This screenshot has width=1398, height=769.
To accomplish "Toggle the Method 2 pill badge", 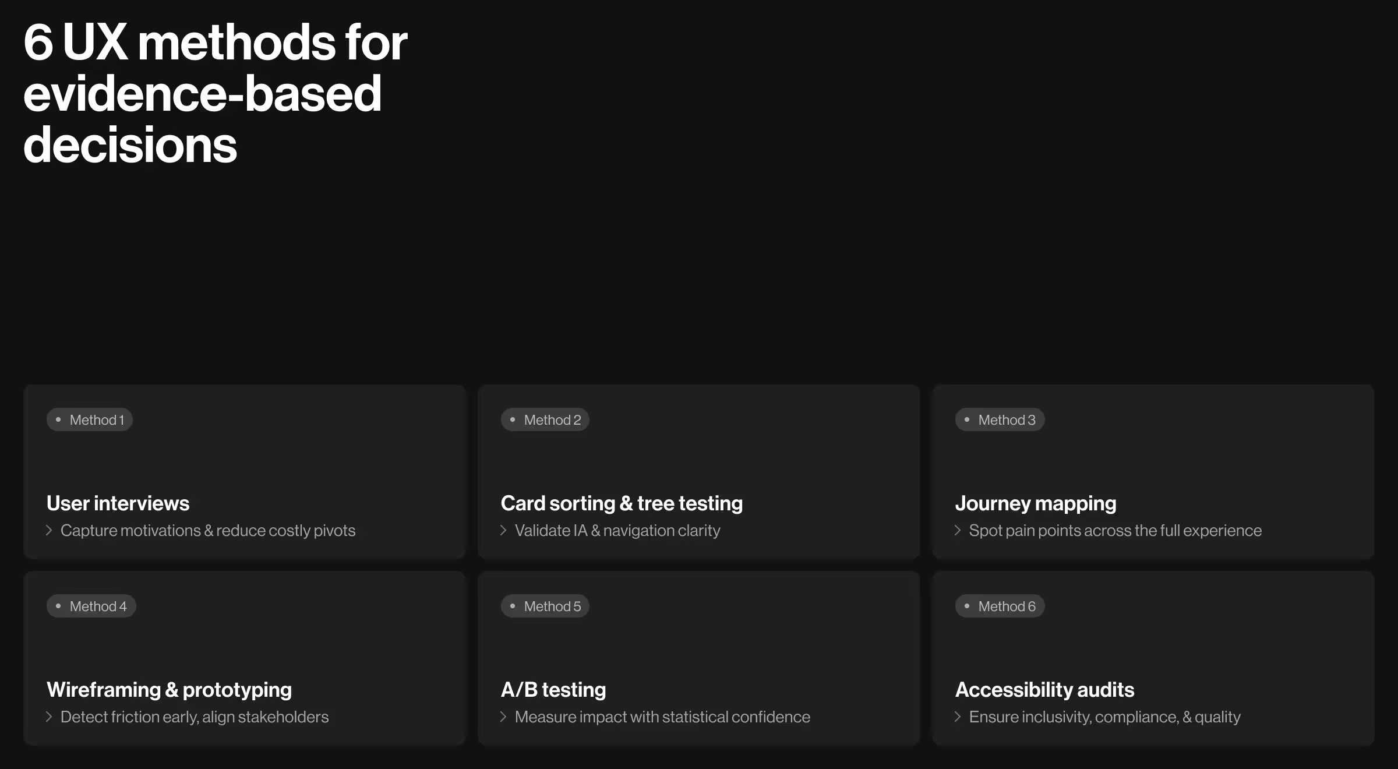I will (x=545, y=419).
